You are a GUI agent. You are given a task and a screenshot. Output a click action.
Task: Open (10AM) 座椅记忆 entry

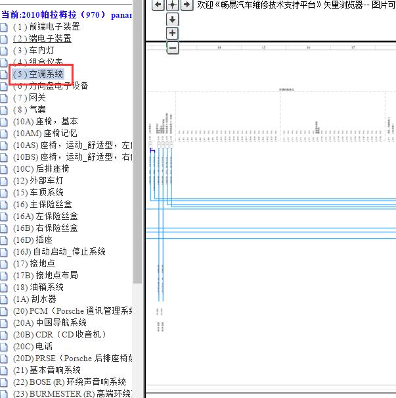[45, 134]
